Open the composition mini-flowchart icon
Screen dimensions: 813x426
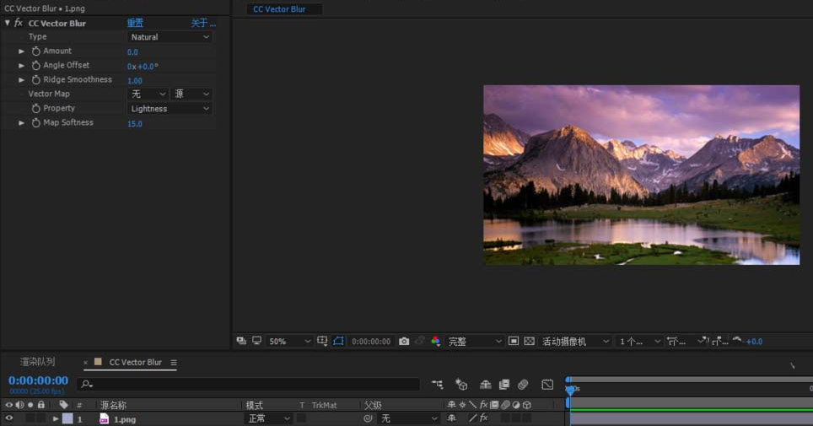click(x=437, y=385)
